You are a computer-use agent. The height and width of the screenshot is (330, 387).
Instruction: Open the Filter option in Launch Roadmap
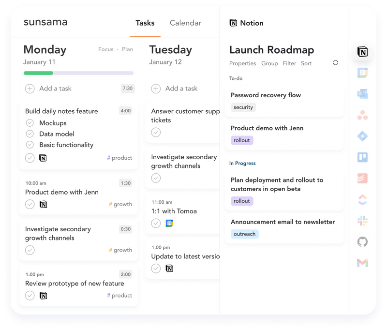pyautogui.click(x=289, y=63)
